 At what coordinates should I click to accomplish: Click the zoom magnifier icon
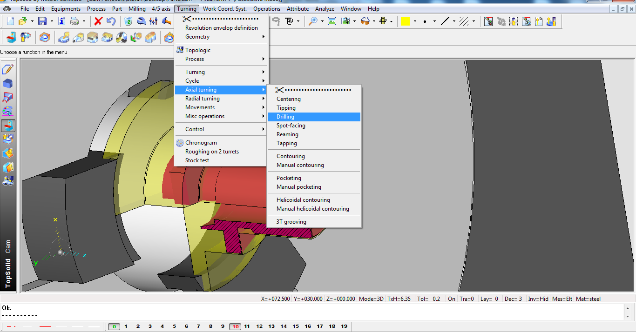tap(313, 21)
